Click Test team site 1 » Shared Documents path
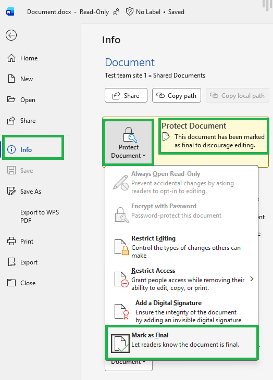The height and width of the screenshot is (380, 273). pyautogui.click(x=155, y=75)
